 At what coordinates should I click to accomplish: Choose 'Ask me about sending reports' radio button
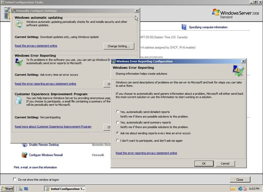coord(118,133)
